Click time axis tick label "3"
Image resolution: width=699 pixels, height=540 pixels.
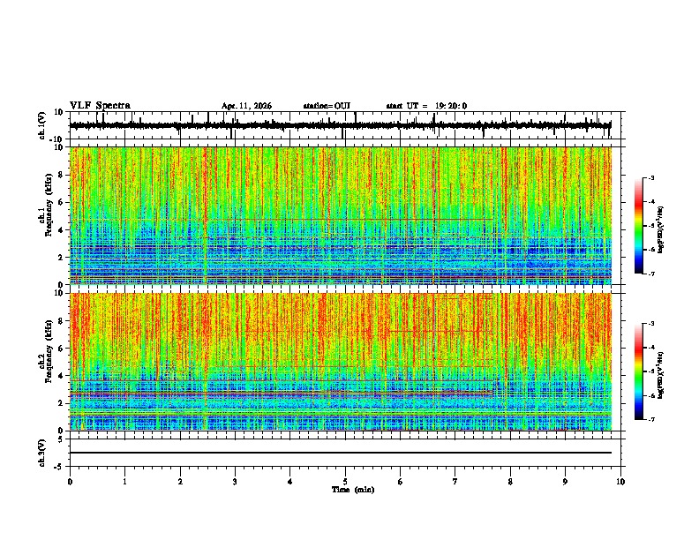pyautogui.click(x=235, y=482)
